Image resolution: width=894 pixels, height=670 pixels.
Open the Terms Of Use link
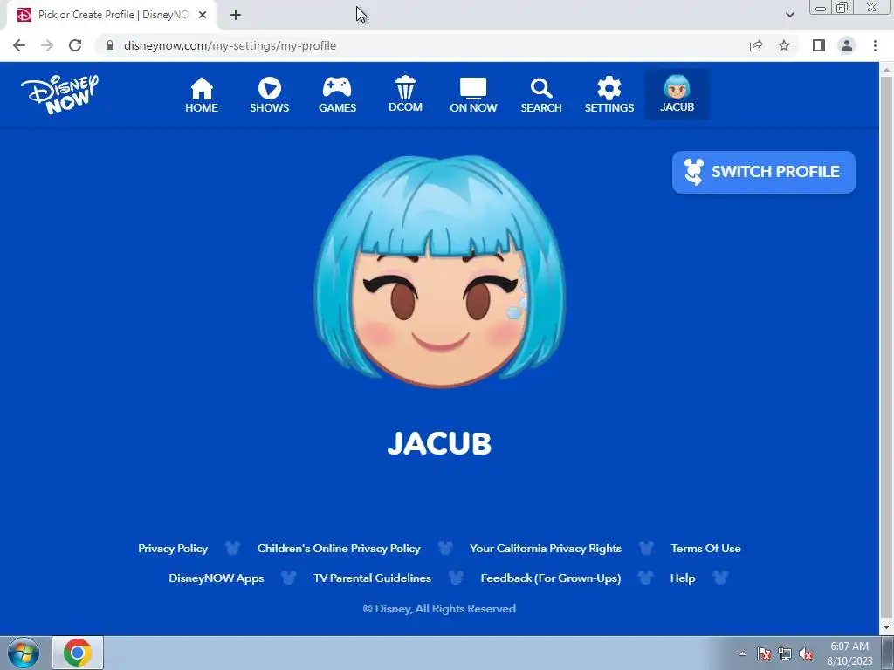click(x=705, y=548)
